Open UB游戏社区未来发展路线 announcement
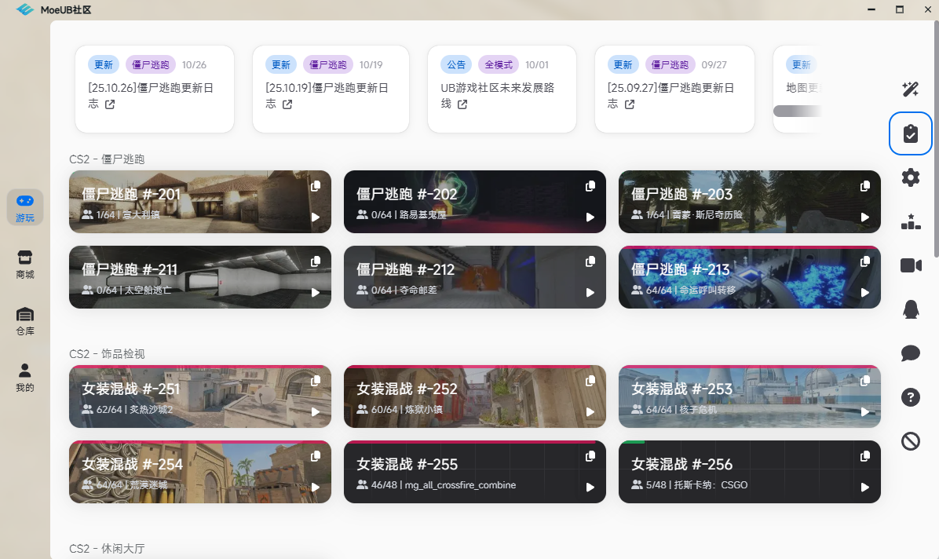 point(498,96)
